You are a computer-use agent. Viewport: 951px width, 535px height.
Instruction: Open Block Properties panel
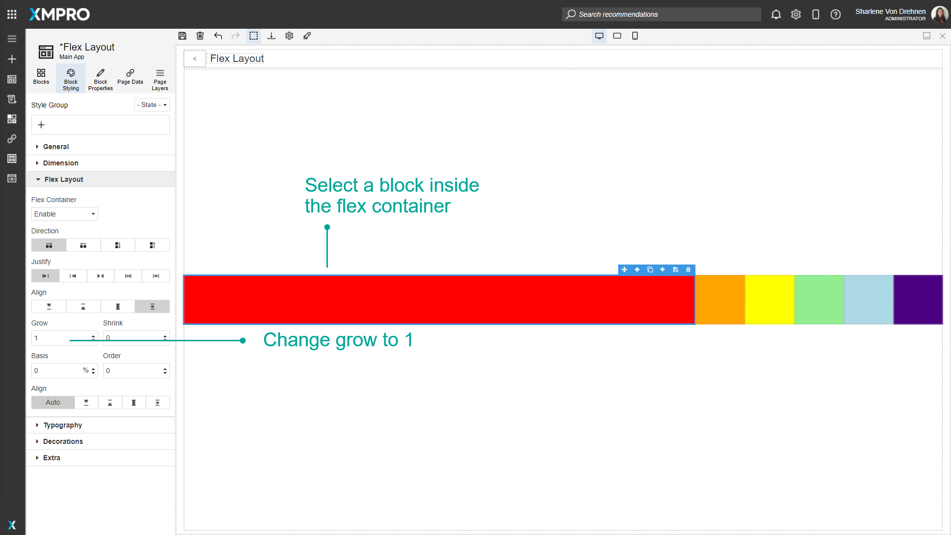click(x=100, y=78)
